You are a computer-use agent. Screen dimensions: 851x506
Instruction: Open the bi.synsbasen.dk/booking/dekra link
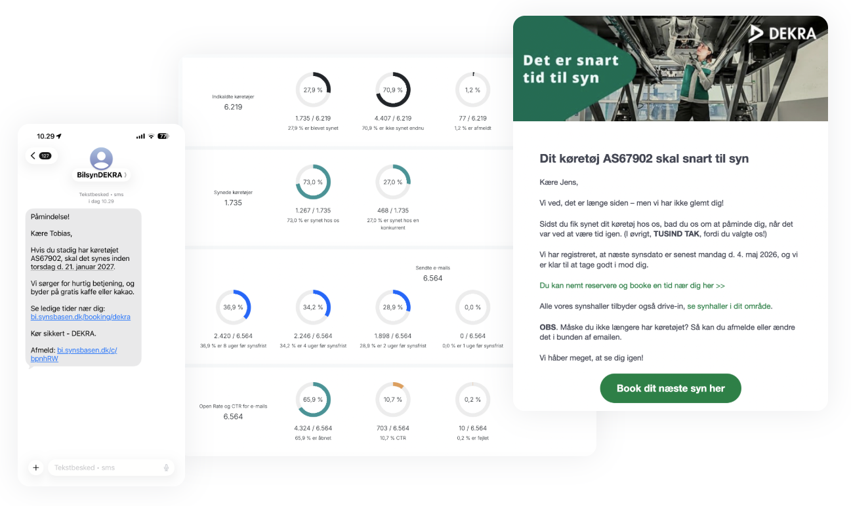pos(80,317)
